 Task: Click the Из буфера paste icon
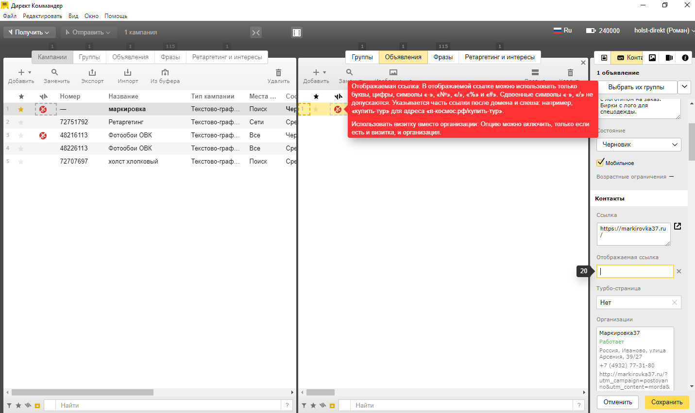click(165, 72)
